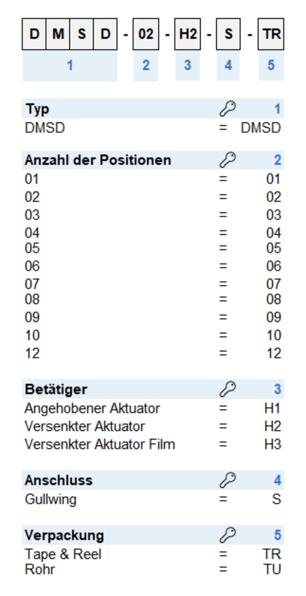Select the H2 part number code box
The image size is (306, 596).
(187, 34)
